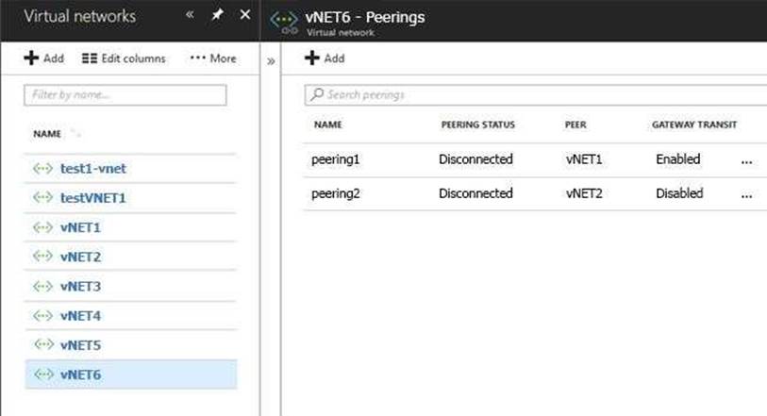Click the Filter by name field
Viewport: 767px width, 416px height.
[x=125, y=95]
